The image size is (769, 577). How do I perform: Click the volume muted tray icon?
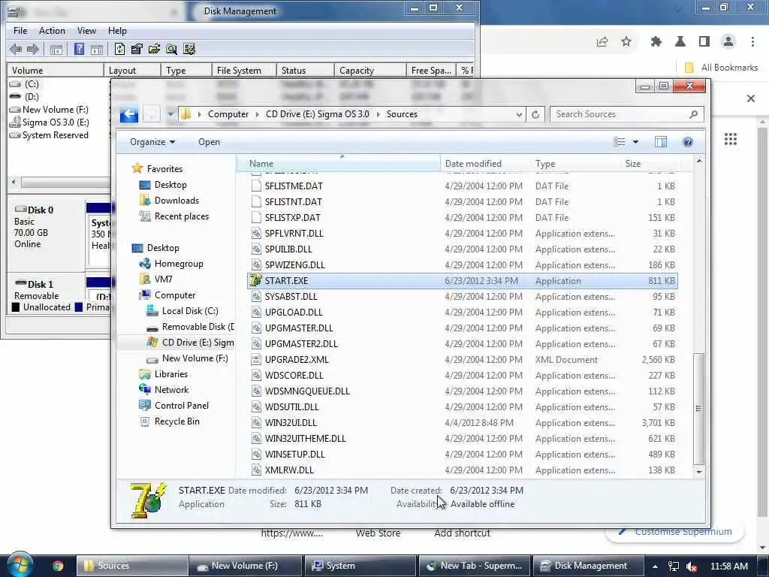pos(692,566)
